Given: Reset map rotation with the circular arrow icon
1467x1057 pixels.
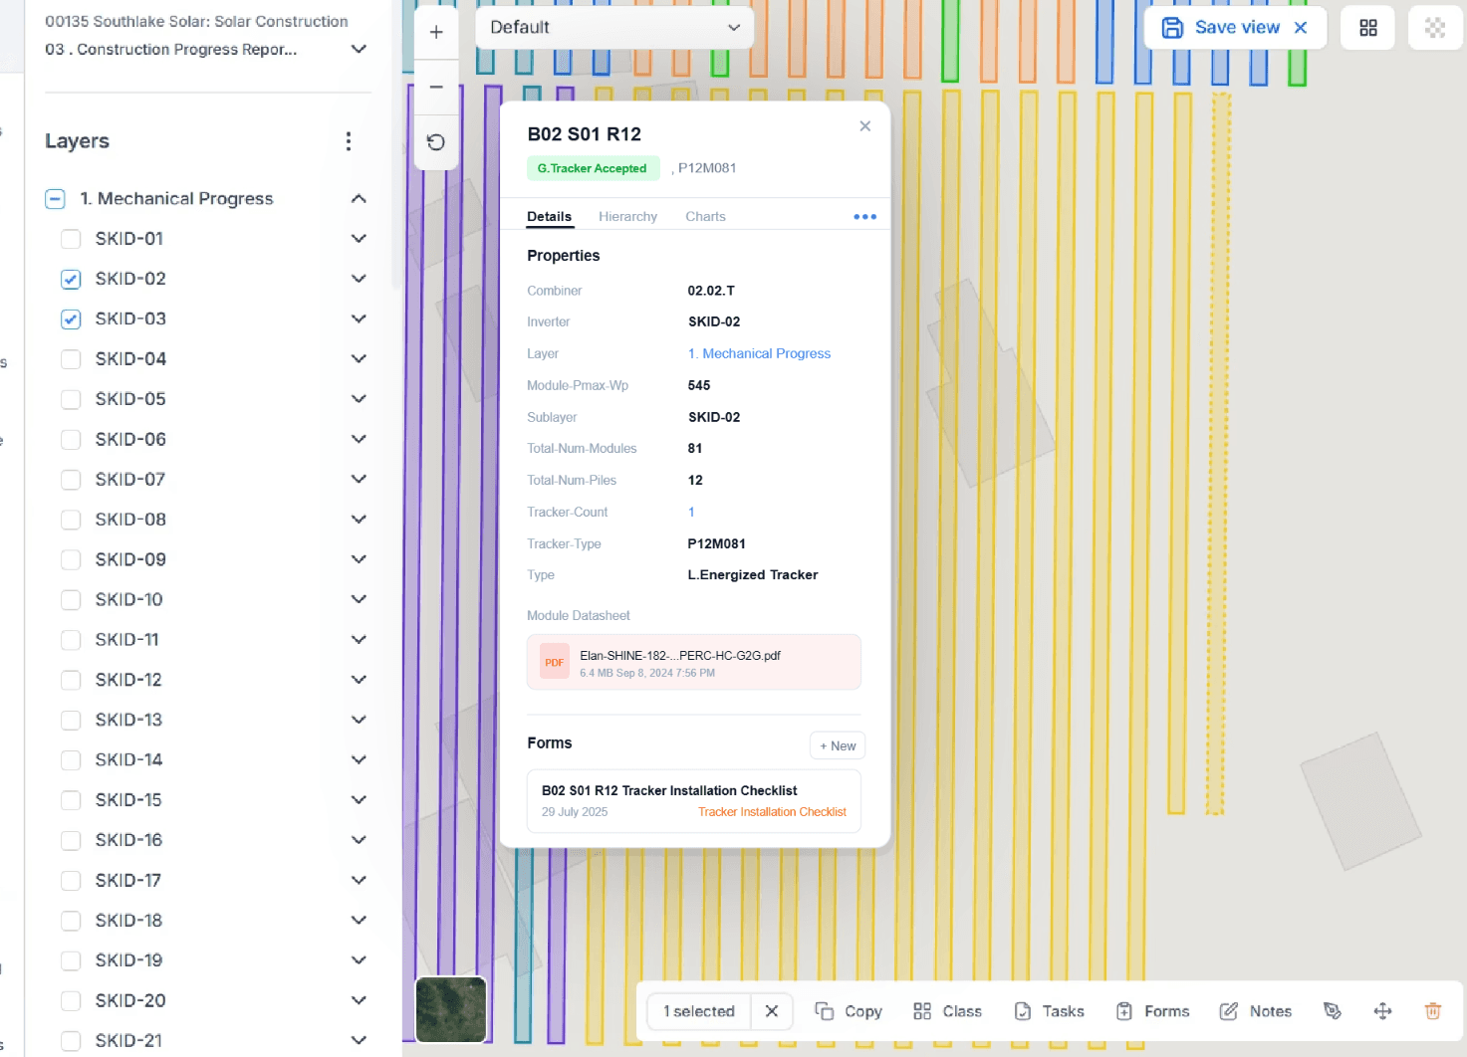Looking at the screenshot, I should [436, 142].
